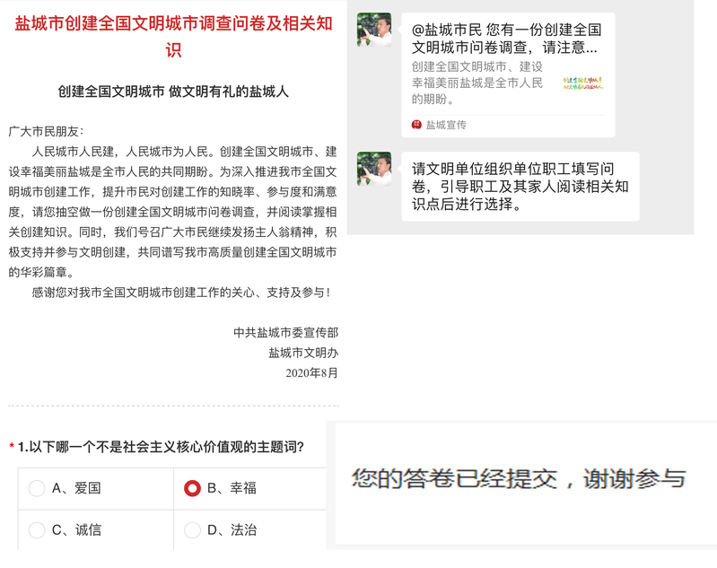Select radio option A、爱国

(37, 488)
